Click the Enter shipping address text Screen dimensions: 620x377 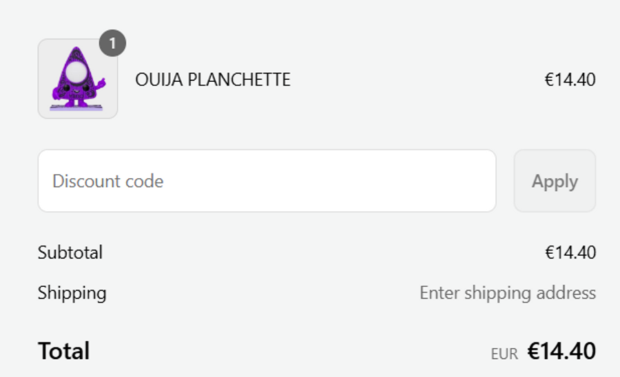(508, 293)
